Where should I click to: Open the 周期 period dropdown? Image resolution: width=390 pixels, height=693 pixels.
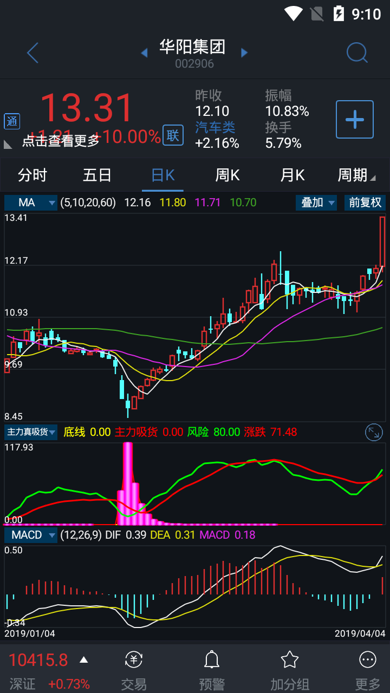[x=356, y=175]
